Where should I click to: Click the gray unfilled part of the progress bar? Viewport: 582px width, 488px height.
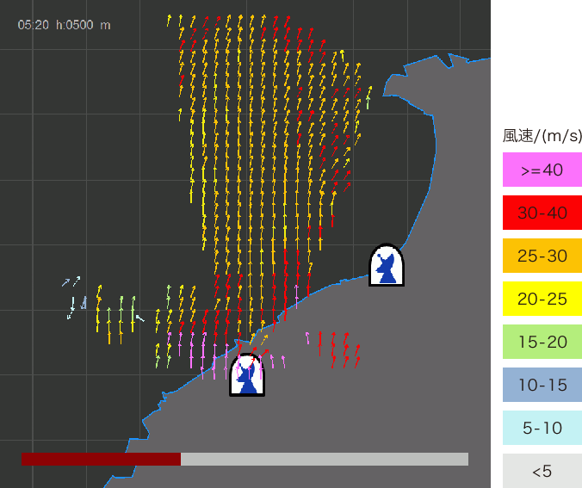[325, 459]
